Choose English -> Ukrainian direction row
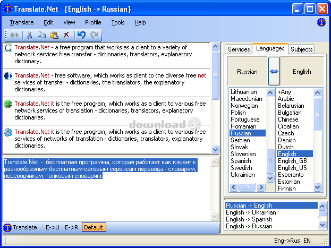Image resolution: width=331 pixels, height=248 pixels. click(x=271, y=212)
